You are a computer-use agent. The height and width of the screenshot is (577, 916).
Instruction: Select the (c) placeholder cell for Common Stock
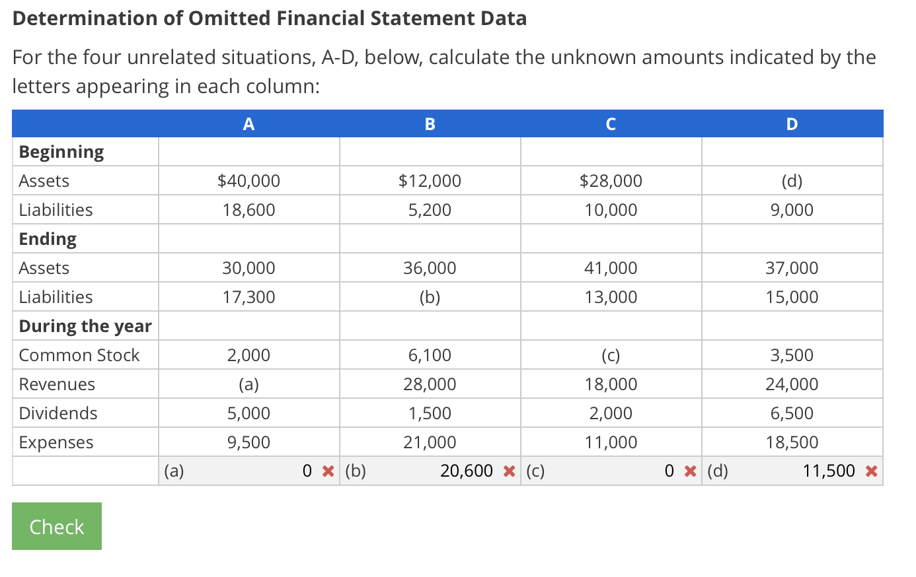coord(610,355)
